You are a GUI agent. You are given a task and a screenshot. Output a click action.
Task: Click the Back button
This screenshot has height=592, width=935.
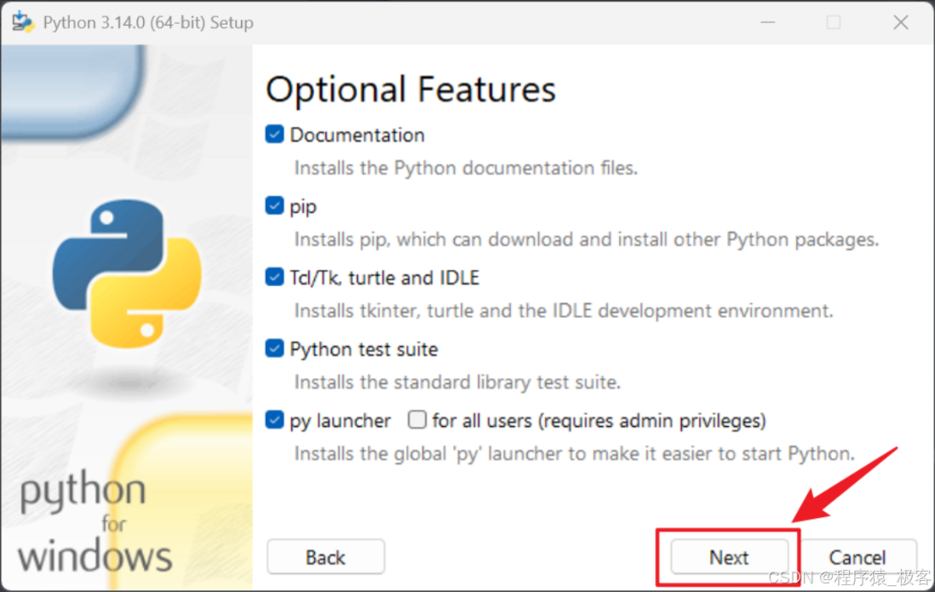[325, 557]
